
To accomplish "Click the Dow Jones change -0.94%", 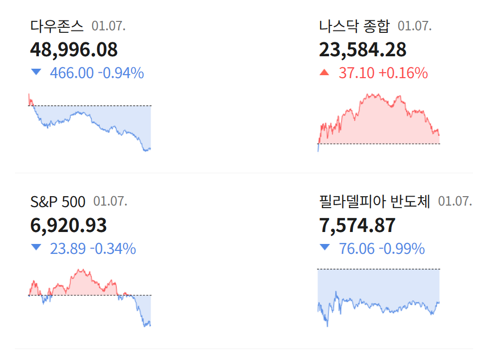I will [121, 73].
